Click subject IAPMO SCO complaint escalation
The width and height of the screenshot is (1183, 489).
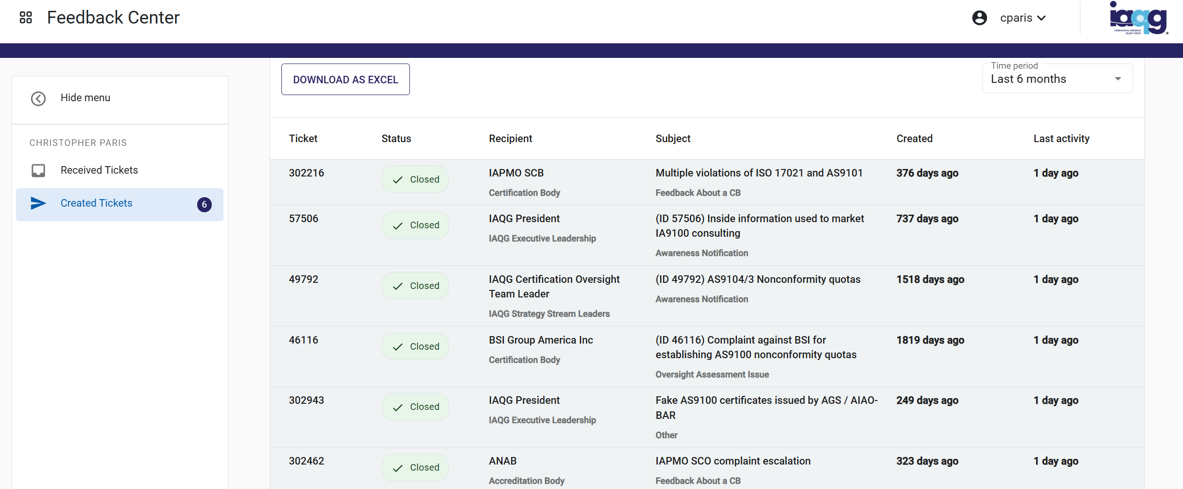coord(733,461)
